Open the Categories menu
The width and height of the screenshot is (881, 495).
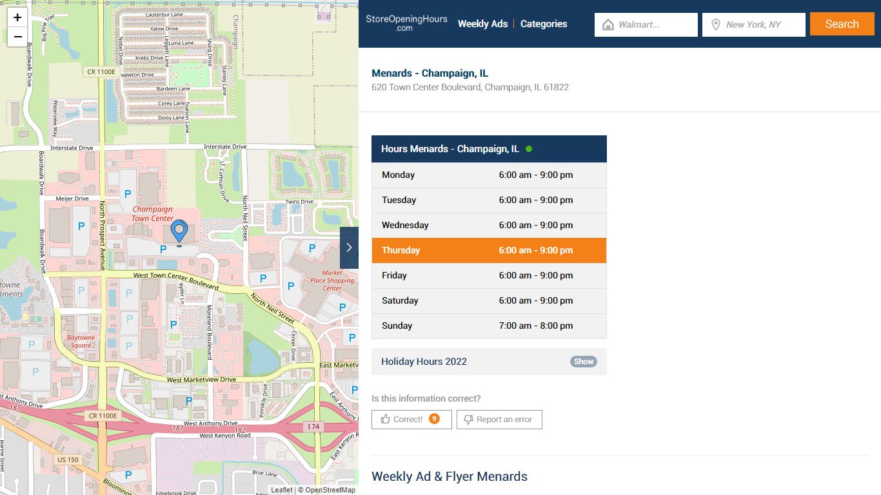544,24
